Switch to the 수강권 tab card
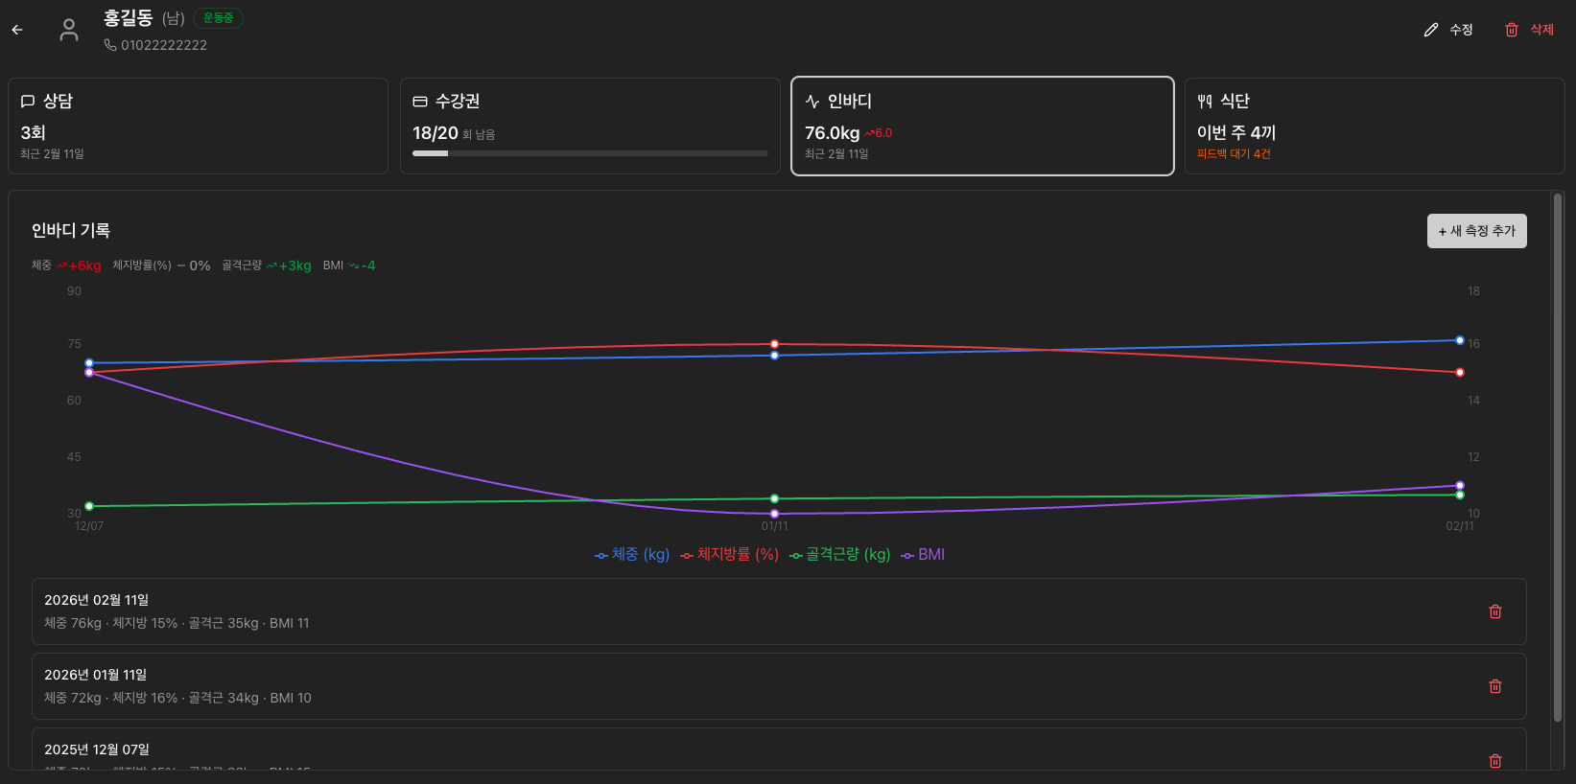Viewport: 1576px width, 784px height. pos(590,127)
